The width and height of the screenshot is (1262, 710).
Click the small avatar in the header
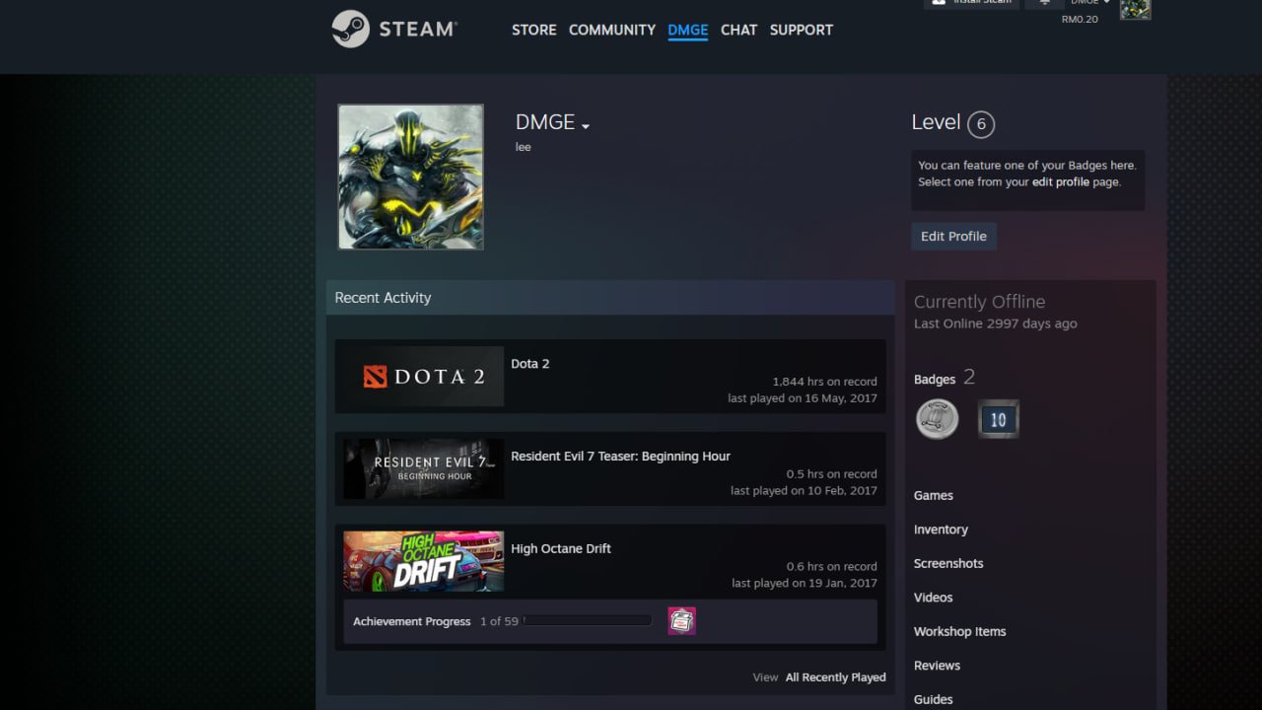[1135, 8]
